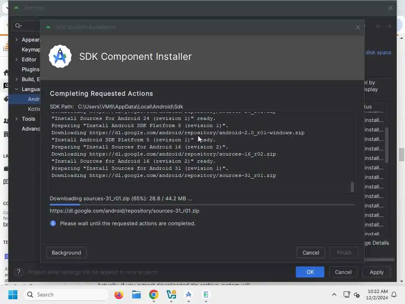Viewport: 405px width, 304px height.
Task: Open File Explorer from the taskbar
Action: click(x=136, y=294)
